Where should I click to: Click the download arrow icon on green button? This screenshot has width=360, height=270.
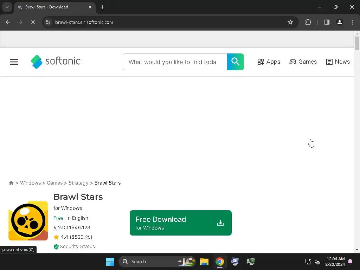coord(220,223)
